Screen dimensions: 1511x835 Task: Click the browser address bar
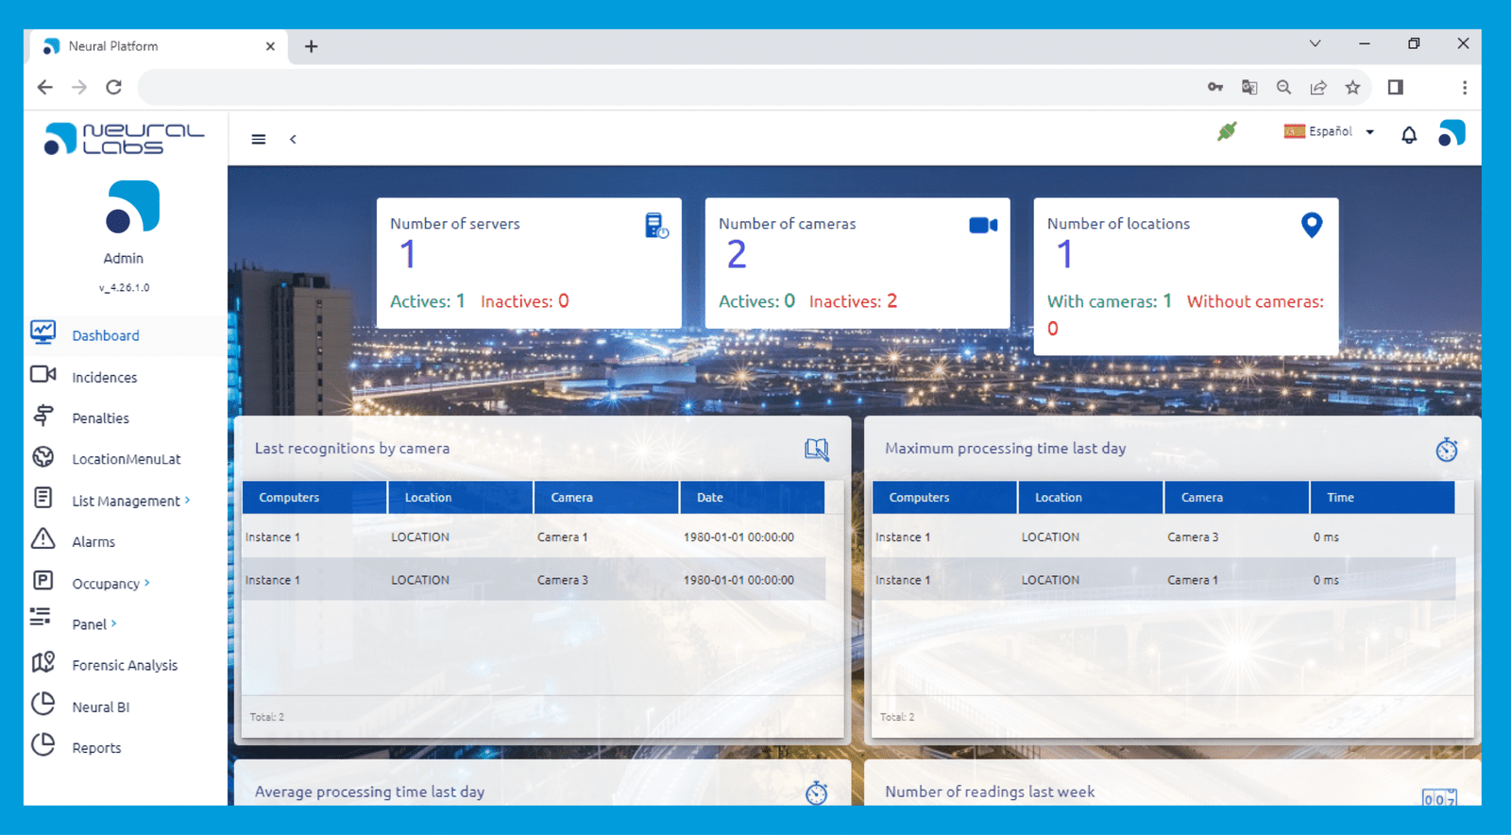pos(661,87)
